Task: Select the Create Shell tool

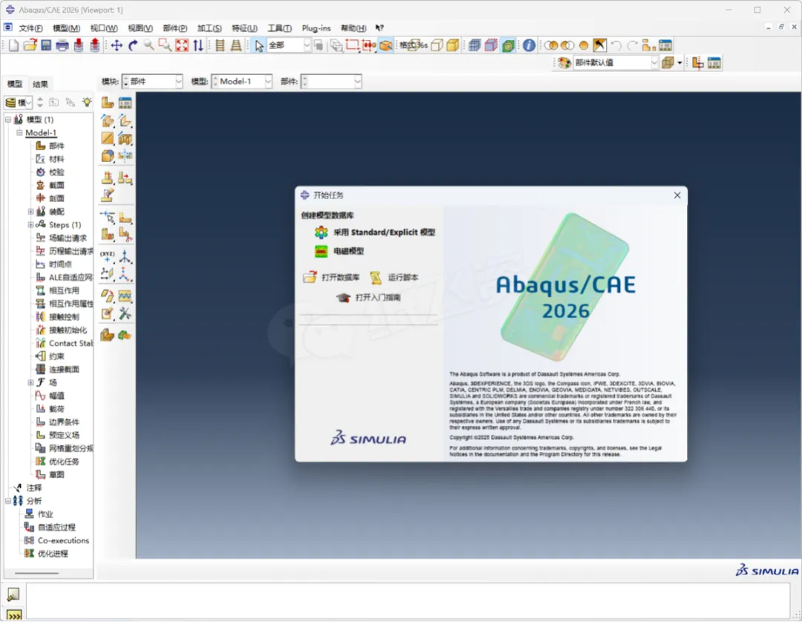Action: (125, 121)
